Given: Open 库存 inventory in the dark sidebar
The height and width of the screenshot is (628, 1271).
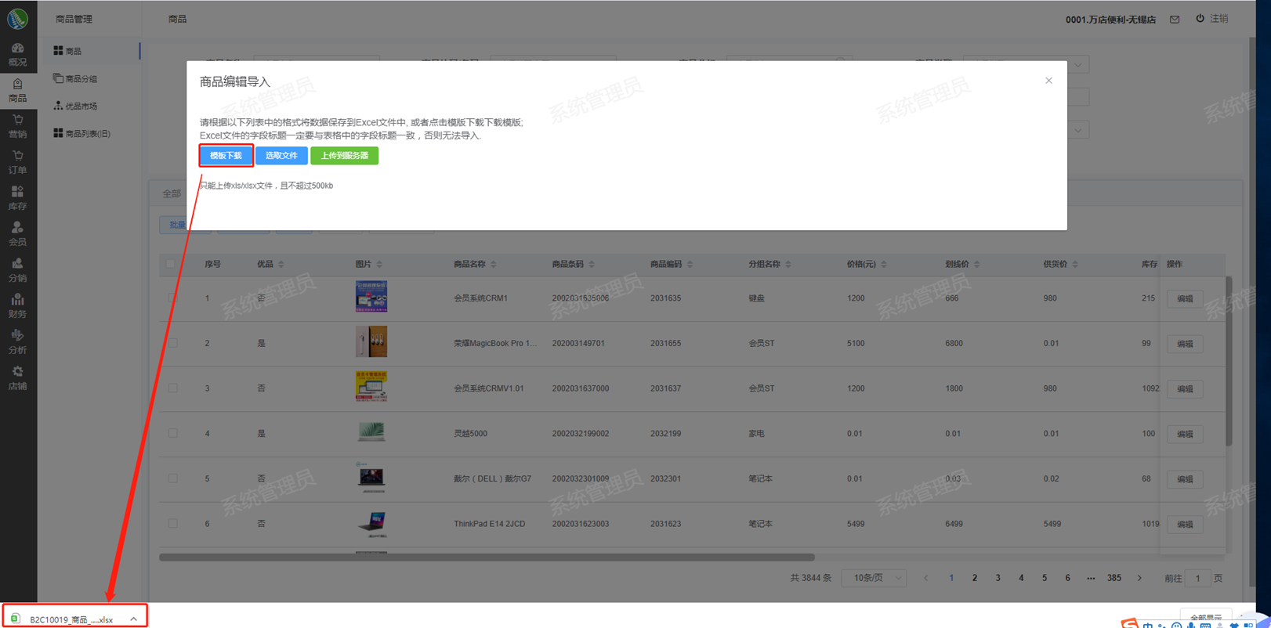Looking at the screenshot, I should [17, 199].
